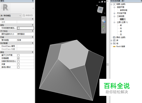Click the 使用直径 value for 圆形连接件大小
142x103 pixels.
pos(25,34)
